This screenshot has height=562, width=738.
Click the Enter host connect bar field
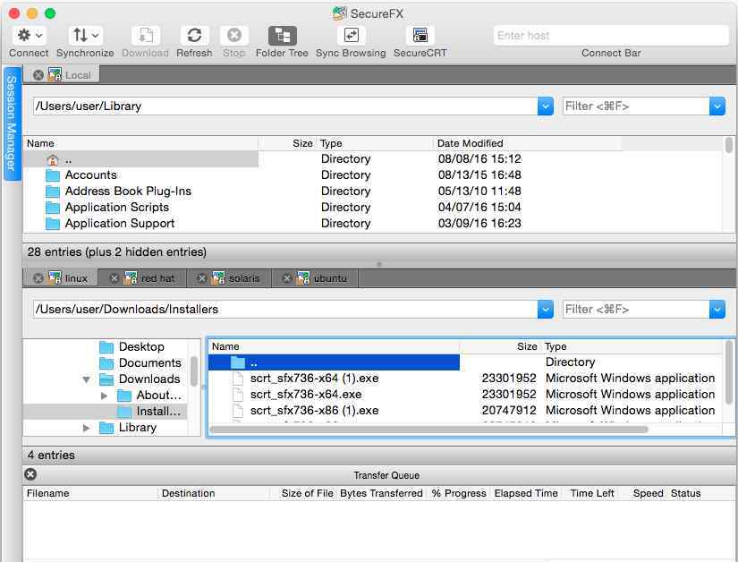tap(611, 35)
